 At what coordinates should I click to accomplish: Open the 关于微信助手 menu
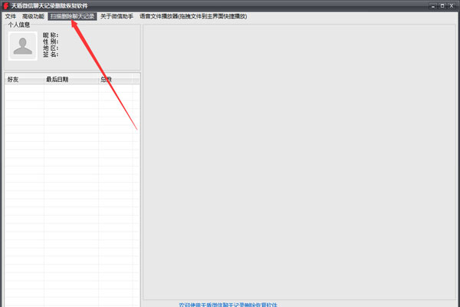click(117, 16)
